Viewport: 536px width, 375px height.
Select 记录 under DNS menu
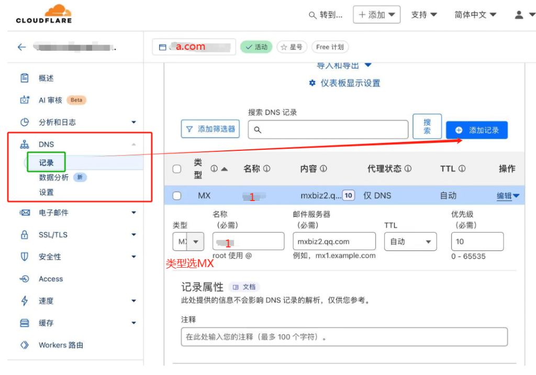[x=47, y=163]
